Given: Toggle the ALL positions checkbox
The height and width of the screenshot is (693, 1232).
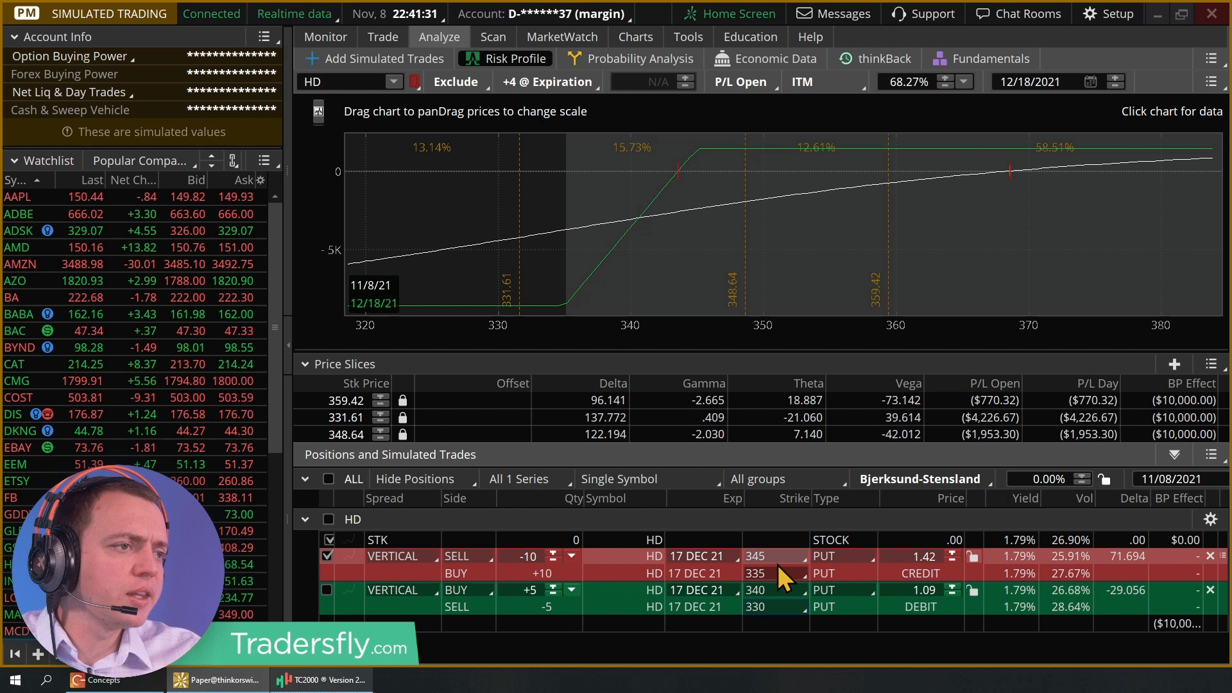Looking at the screenshot, I should (x=329, y=479).
